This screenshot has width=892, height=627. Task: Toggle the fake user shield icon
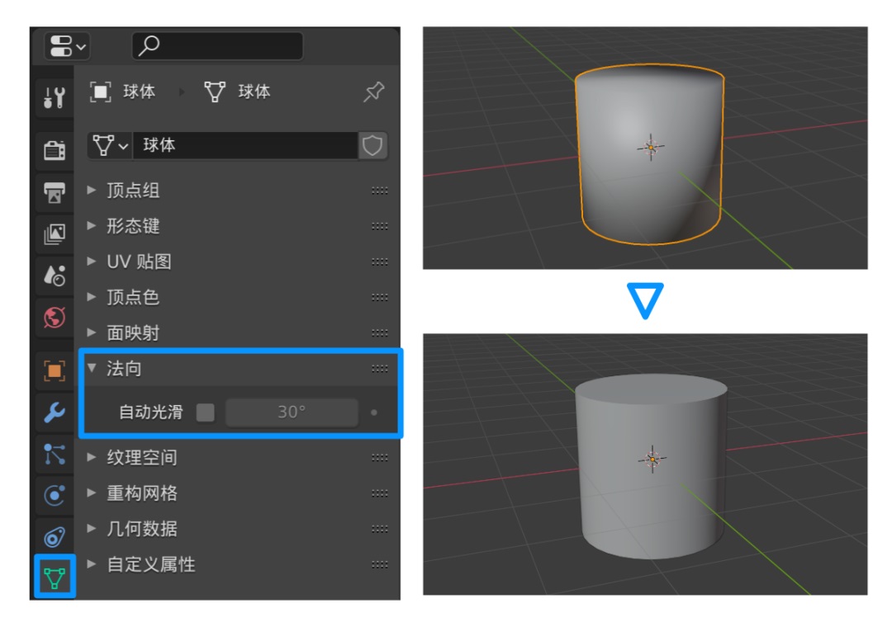pos(372,145)
